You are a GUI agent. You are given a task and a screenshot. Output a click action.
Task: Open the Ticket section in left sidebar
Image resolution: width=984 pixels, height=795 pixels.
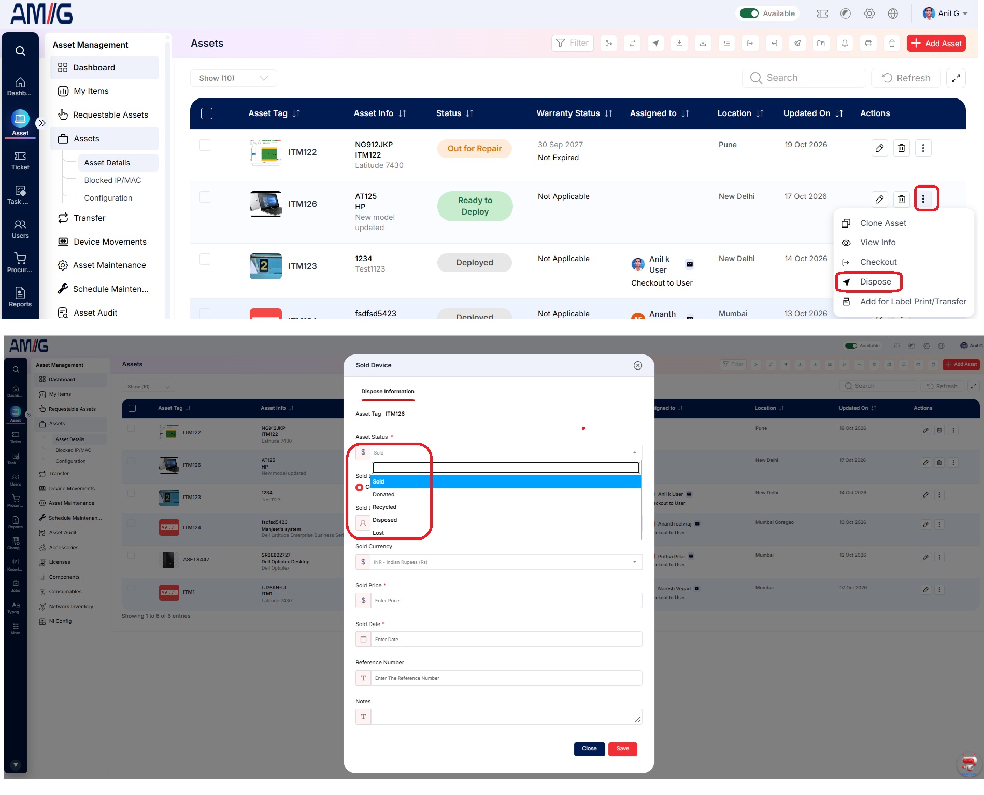20,161
